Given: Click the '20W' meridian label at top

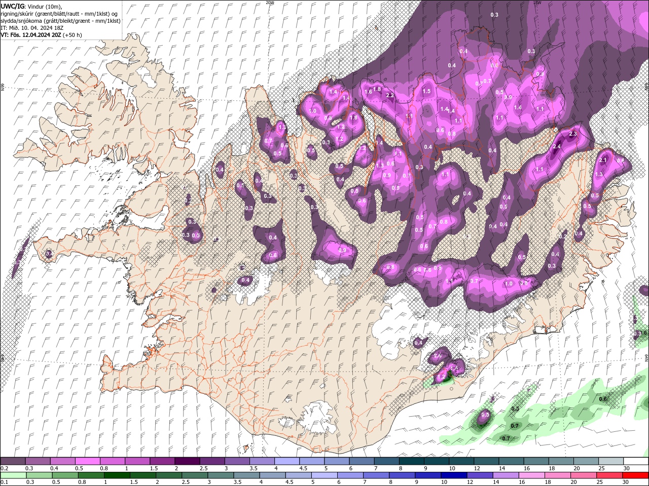Looking at the screenshot, I should (x=270, y=3).
